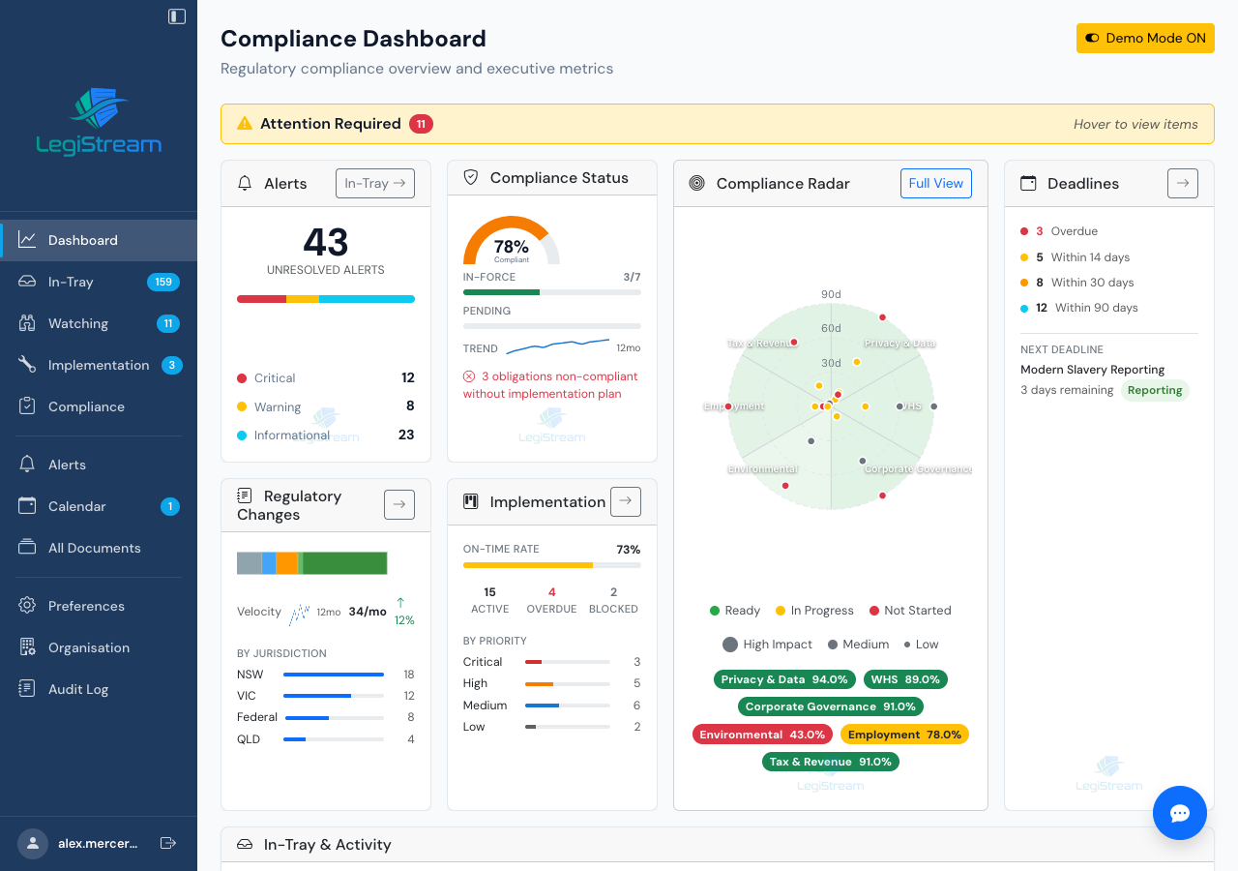Collapse the sidebar using the panel toggle icon
Screen dimensions: 1238x871
(175, 16)
